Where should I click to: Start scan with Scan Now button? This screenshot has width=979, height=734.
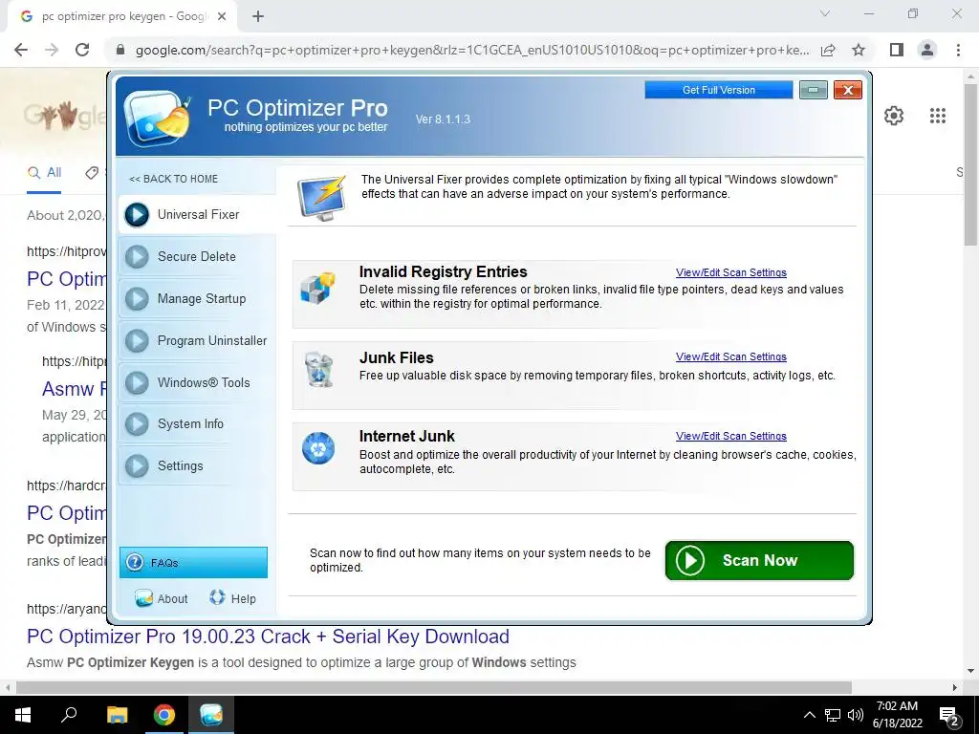(x=759, y=560)
